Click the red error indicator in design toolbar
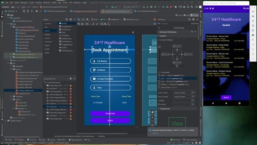257x145 pixels. click(155, 19)
